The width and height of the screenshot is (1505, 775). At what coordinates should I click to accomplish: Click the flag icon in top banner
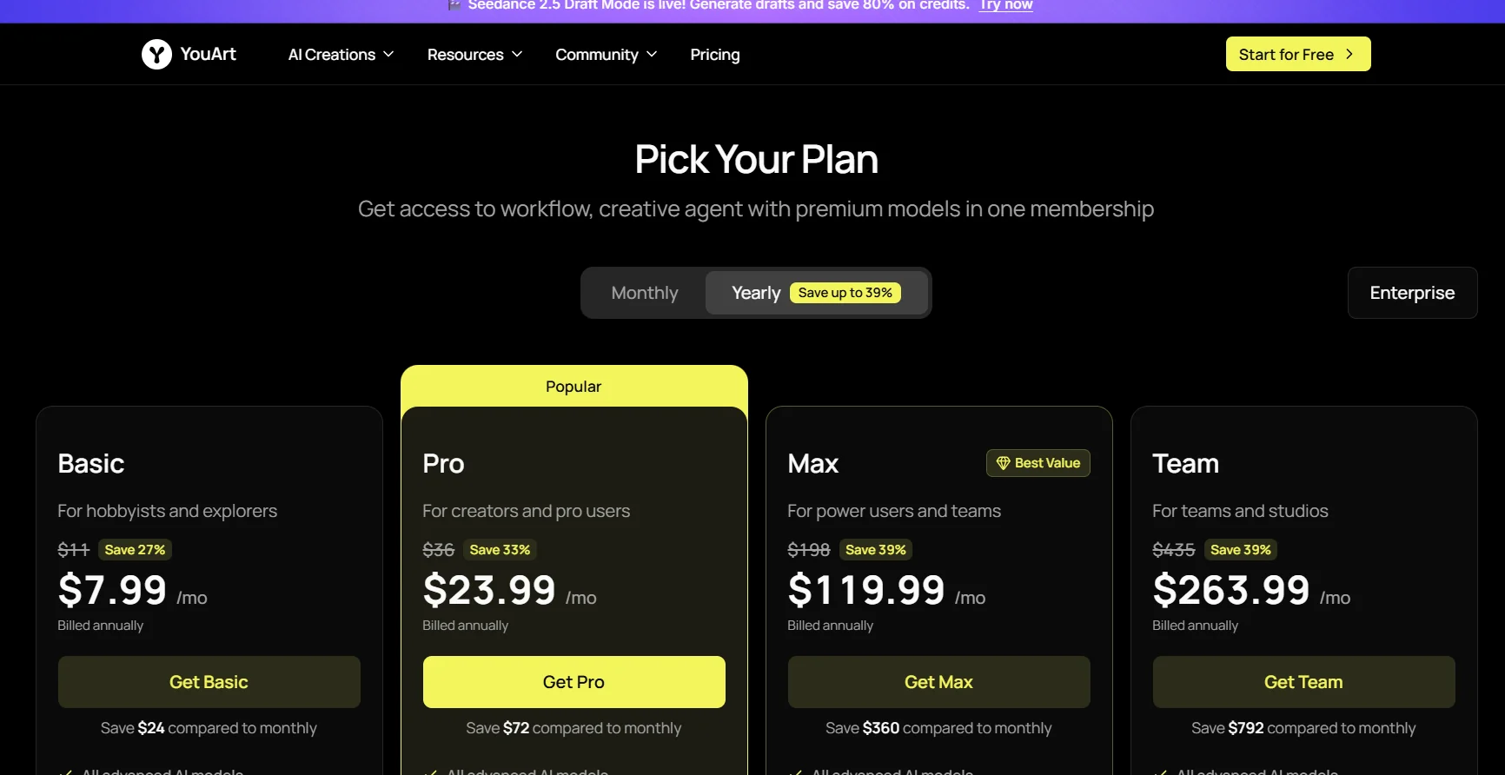pos(454,5)
